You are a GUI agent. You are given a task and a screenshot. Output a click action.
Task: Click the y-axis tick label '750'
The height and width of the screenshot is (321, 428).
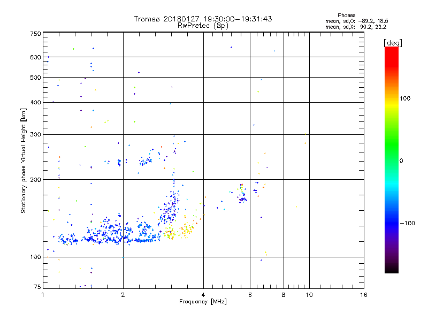pos(35,34)
